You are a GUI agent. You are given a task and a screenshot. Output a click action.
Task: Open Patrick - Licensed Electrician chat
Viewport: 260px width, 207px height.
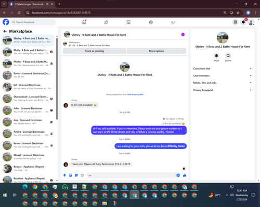point(28,133)
